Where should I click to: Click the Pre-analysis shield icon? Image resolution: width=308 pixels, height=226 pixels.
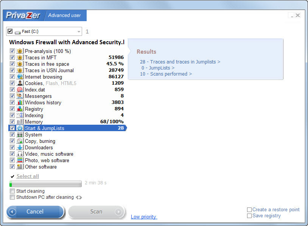point(20,51)
